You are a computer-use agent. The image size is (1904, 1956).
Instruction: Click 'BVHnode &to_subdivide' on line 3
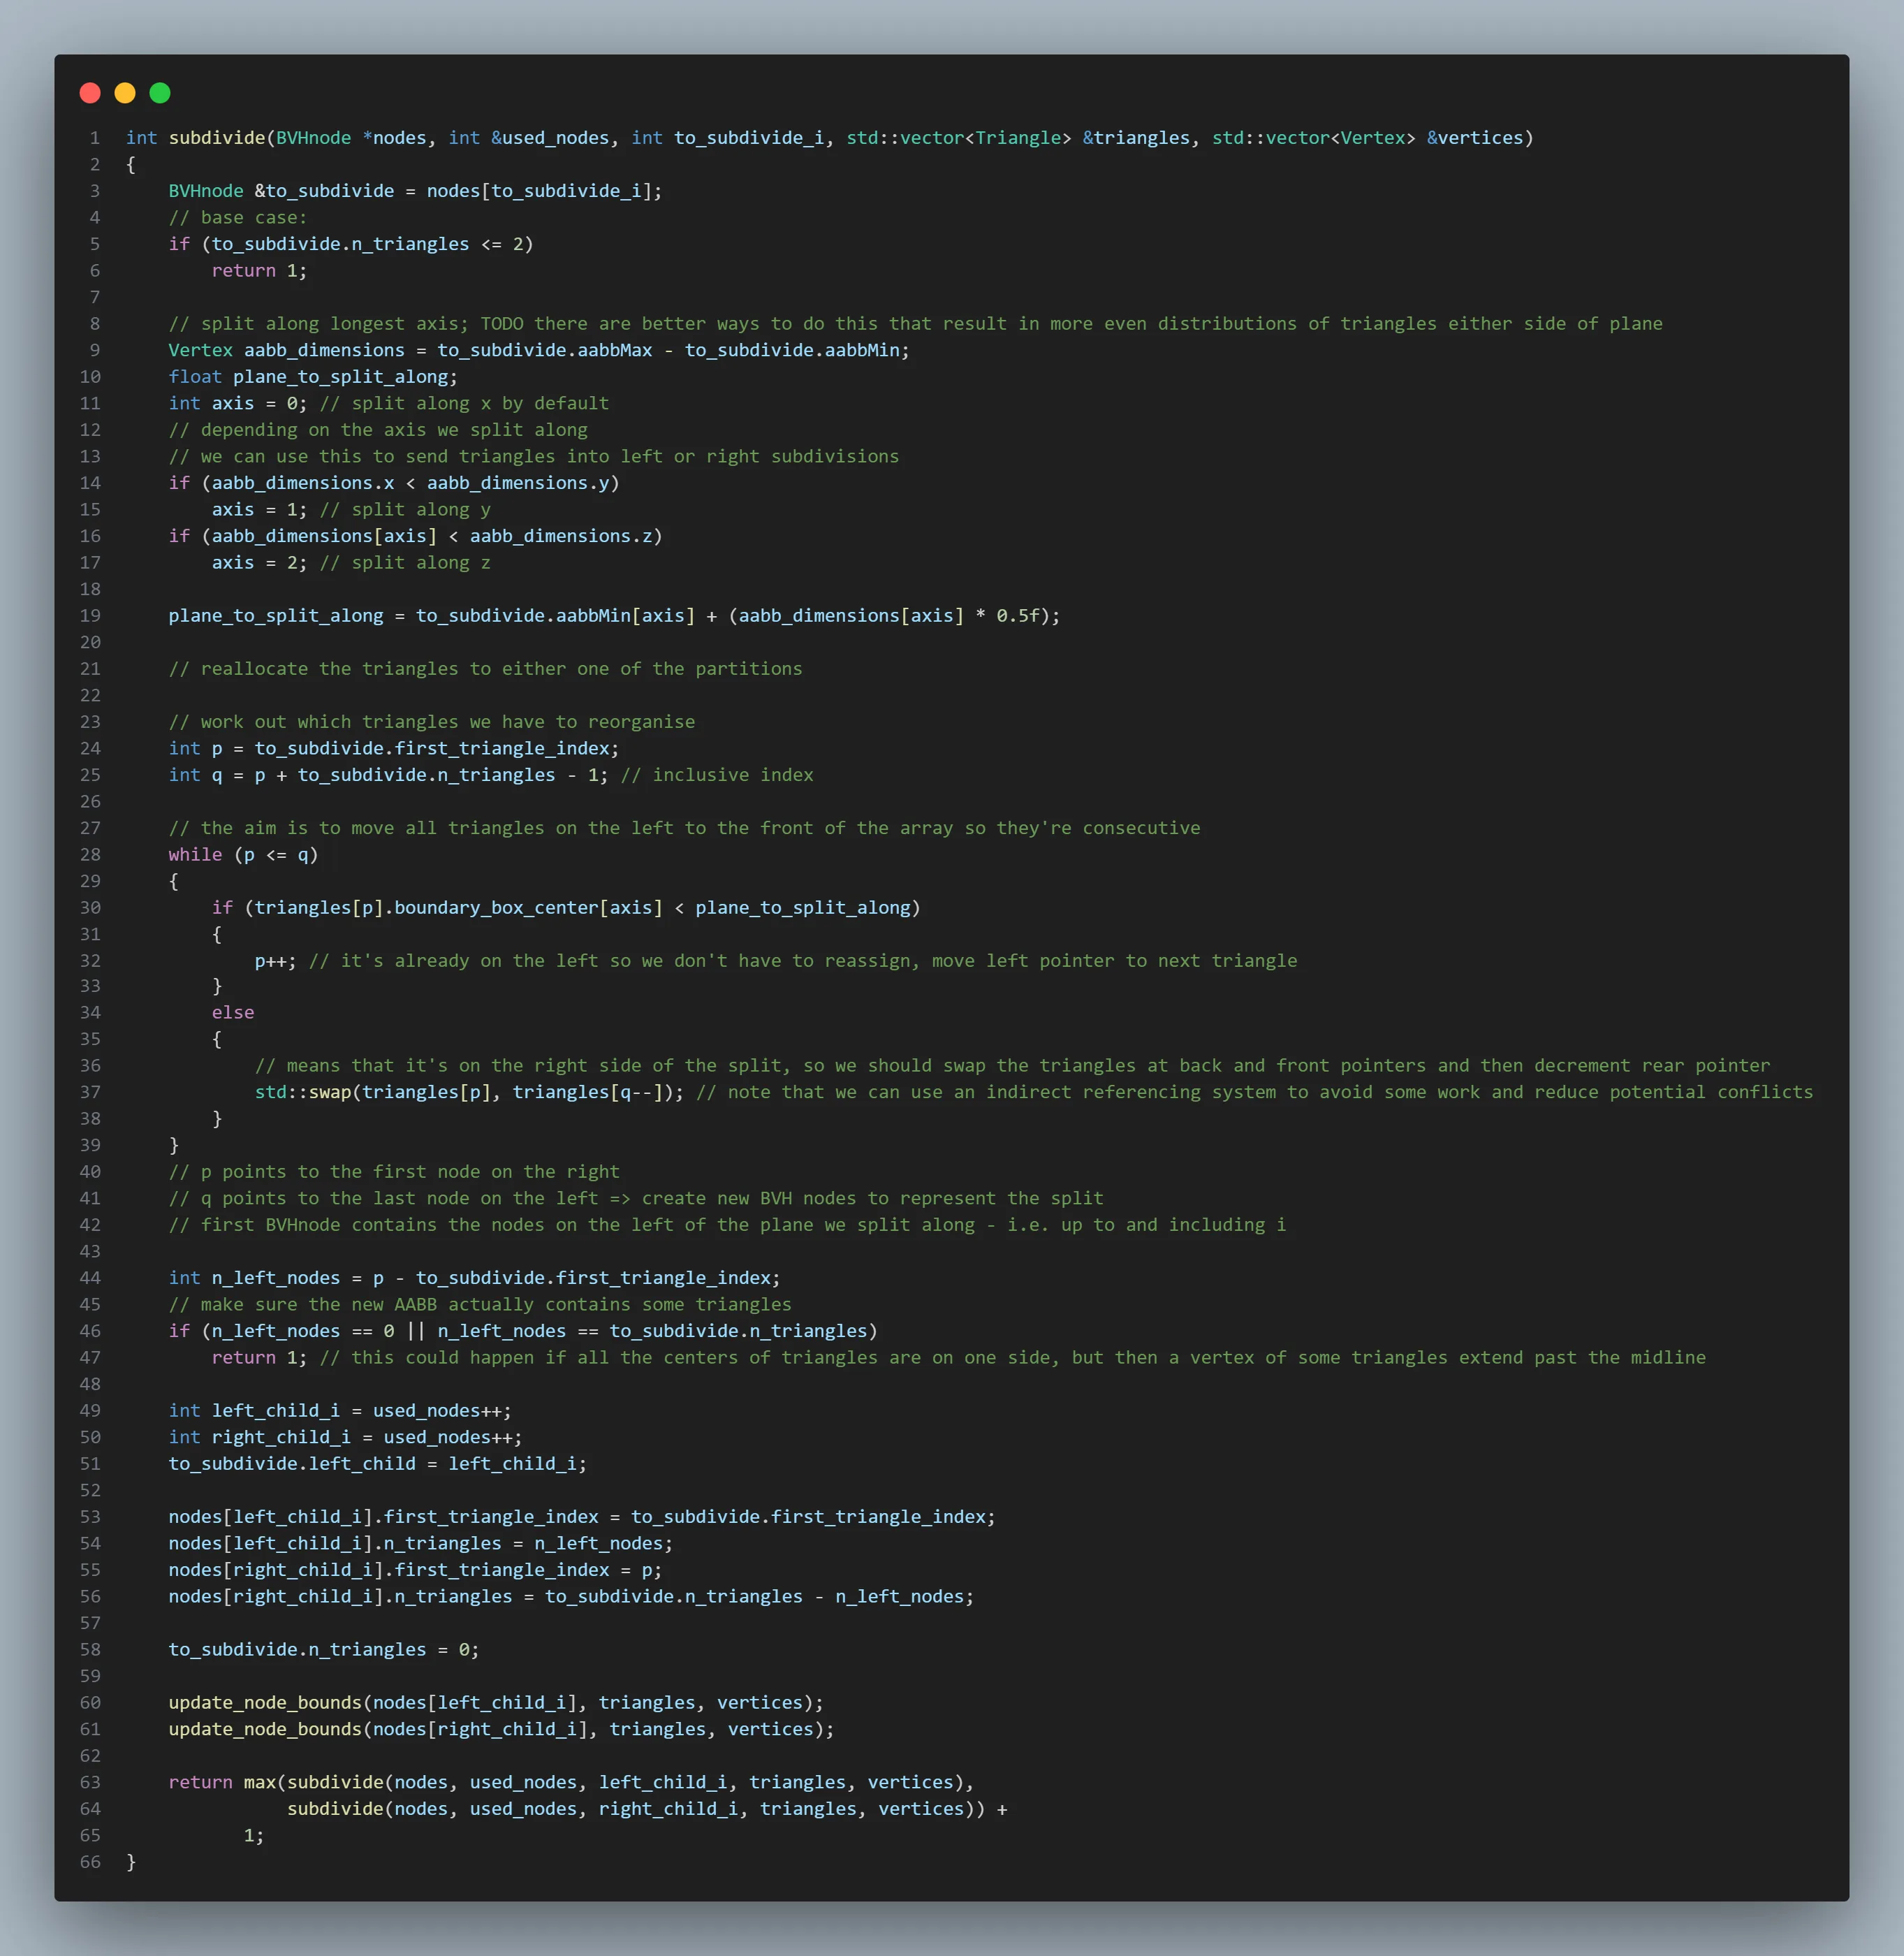pyautogui.click(x=281, y=191)
